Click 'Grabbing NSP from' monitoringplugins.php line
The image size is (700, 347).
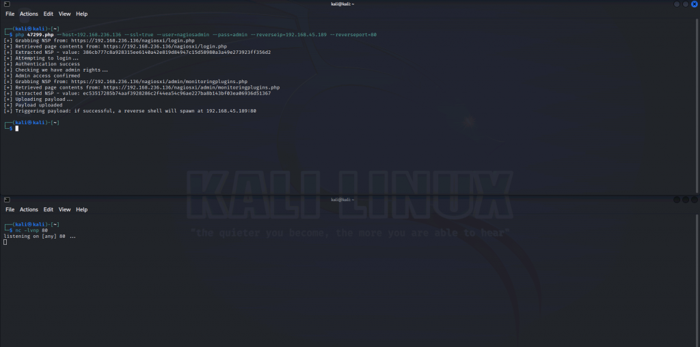tap(126, 82)
